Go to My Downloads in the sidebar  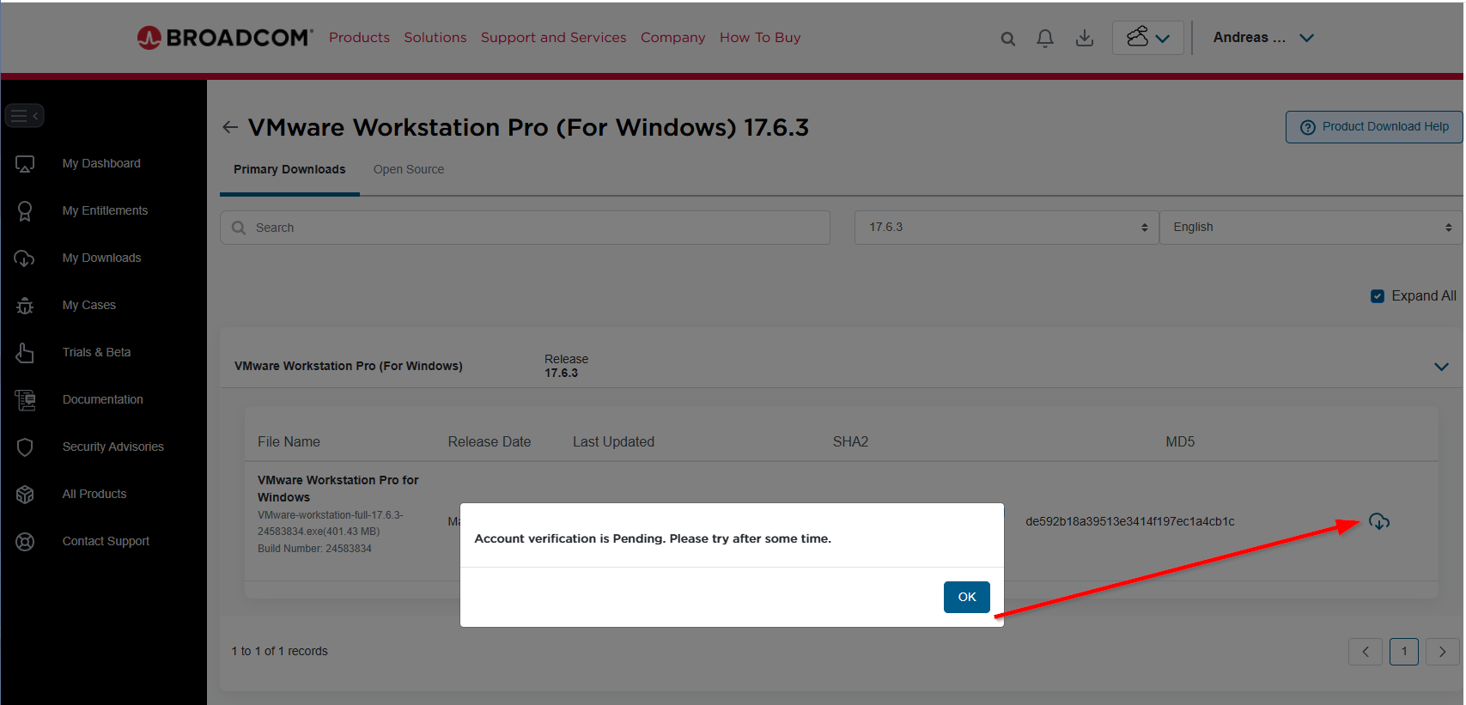click(101, 258)
